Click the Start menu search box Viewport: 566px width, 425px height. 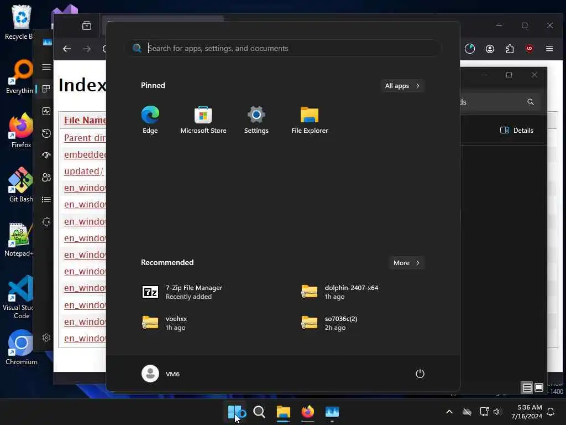coord(284,49)
